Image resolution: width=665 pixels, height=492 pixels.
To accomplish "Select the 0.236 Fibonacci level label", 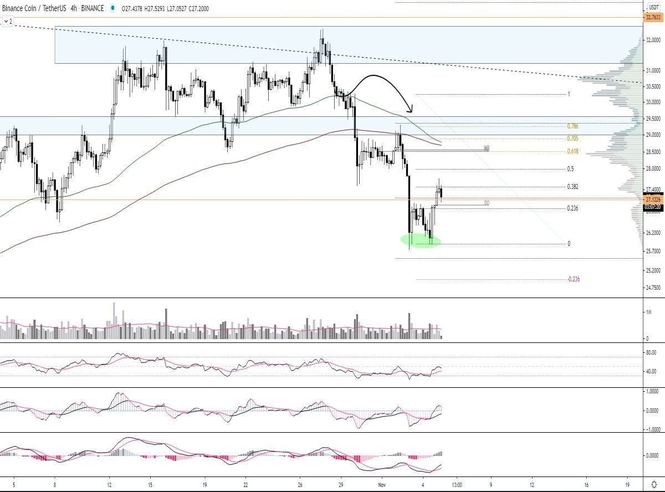I will pos(572,208).
